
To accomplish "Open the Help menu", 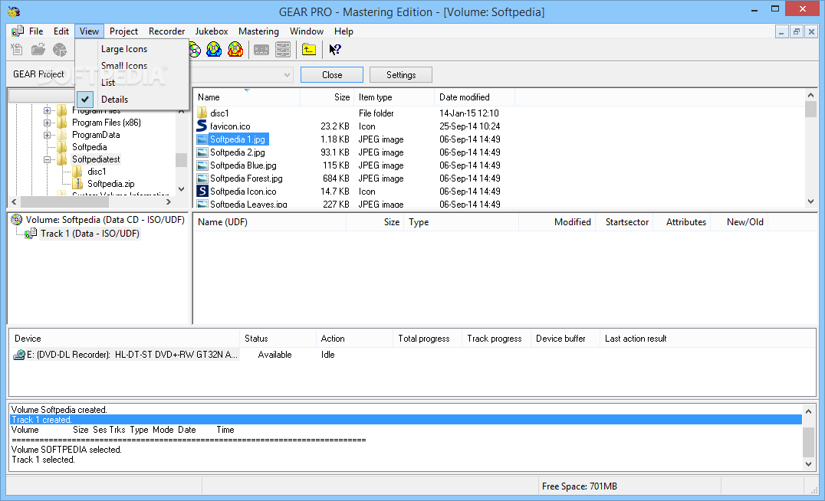I will [343, 31].
